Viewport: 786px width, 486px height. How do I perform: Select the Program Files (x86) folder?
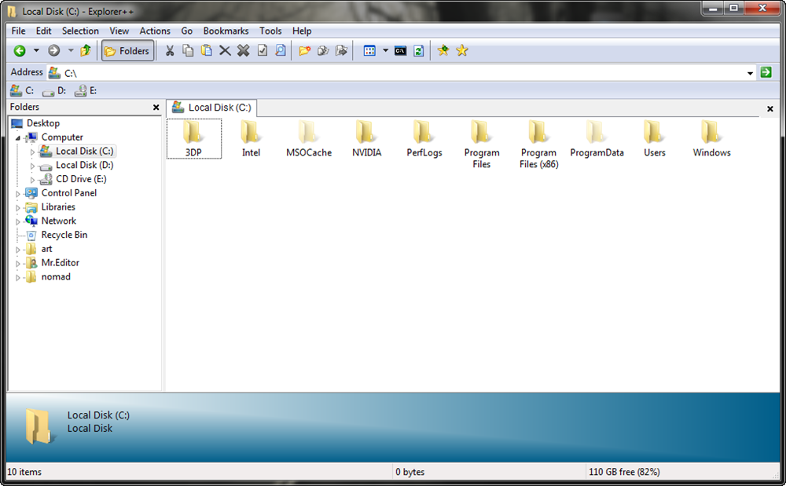539,144
